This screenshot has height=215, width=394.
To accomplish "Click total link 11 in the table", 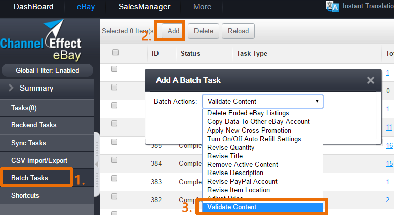I will (389, 127).
